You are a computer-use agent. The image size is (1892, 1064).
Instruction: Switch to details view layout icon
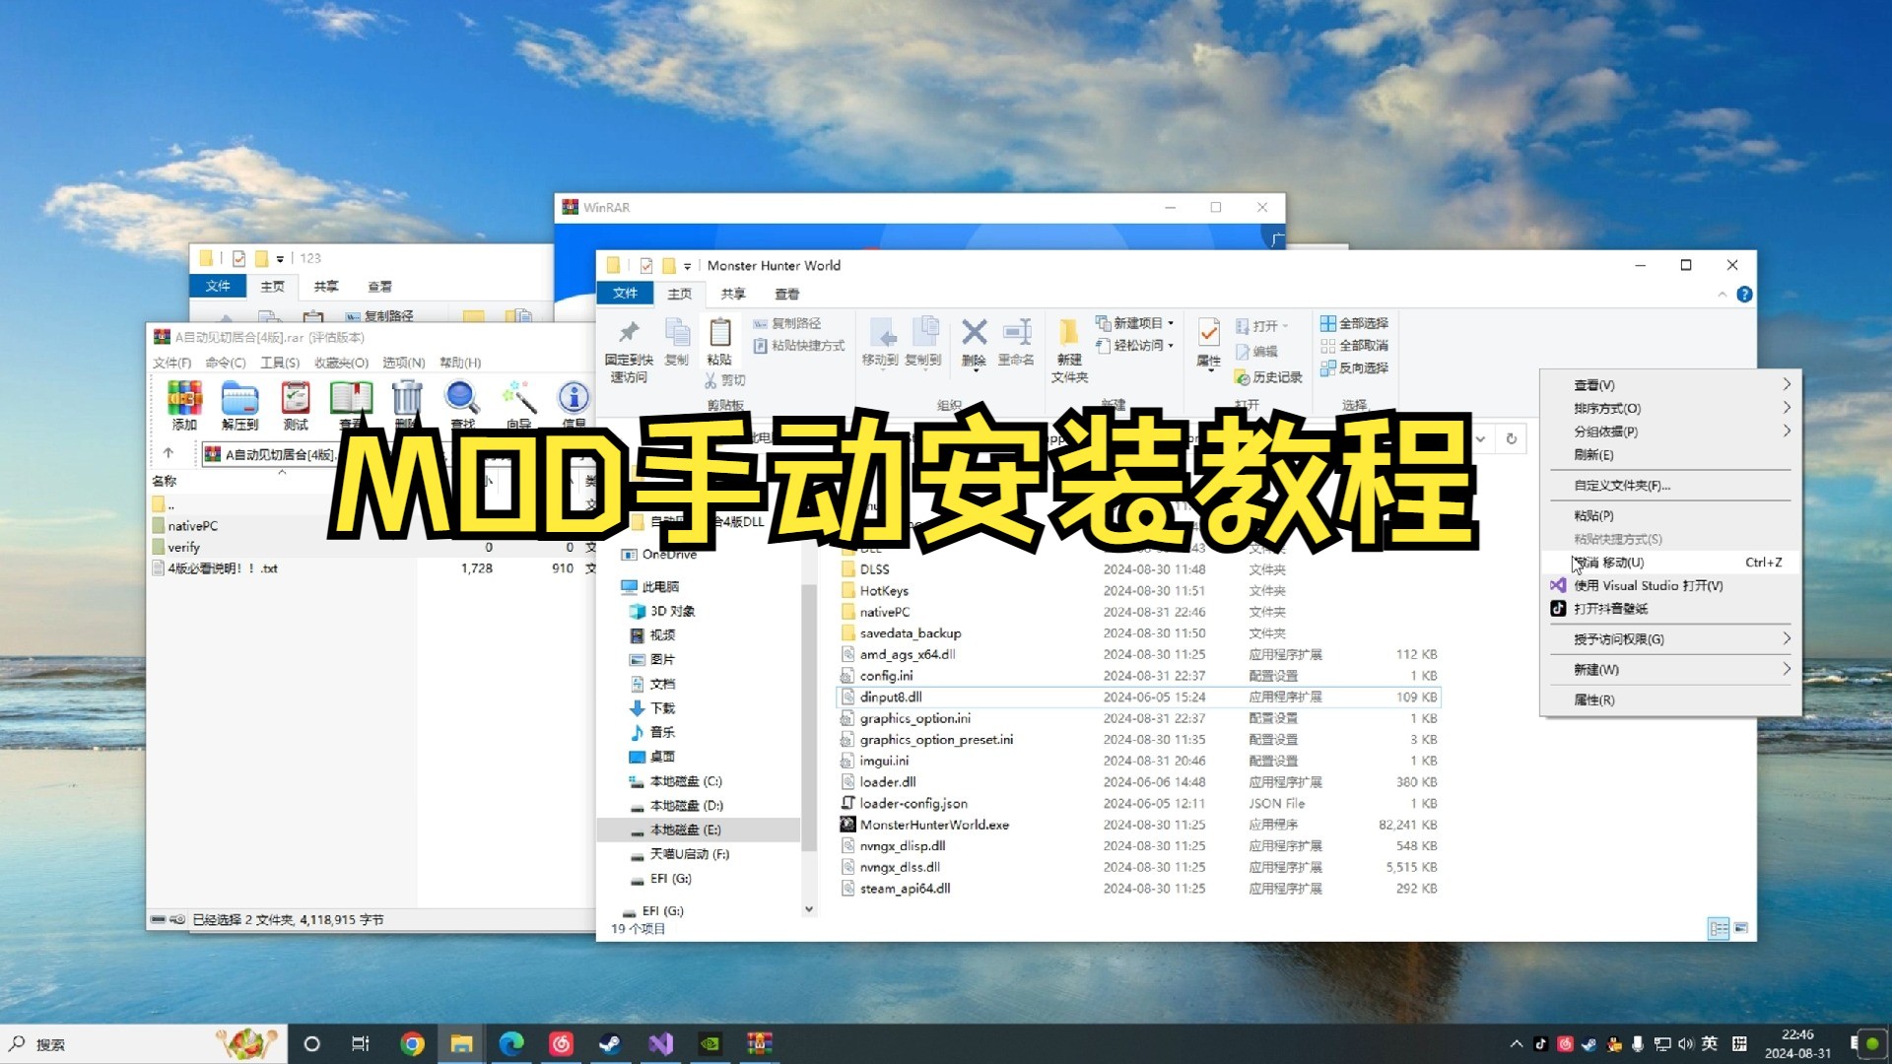tap(1719, 928)
